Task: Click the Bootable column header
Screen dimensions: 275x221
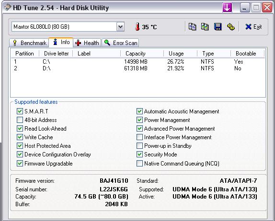Action: [247, 54]
